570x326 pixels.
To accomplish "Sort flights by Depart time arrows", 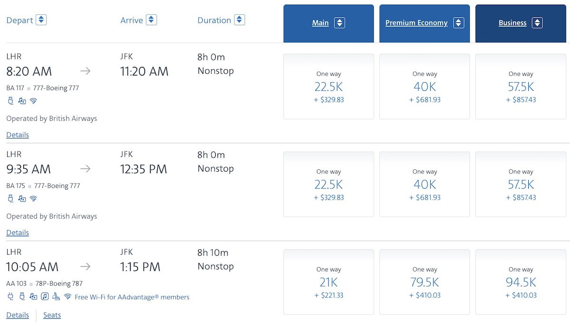I will (41, 20).
